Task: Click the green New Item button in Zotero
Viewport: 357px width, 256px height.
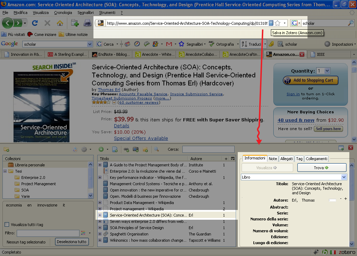Action: (x=101, y=149)
